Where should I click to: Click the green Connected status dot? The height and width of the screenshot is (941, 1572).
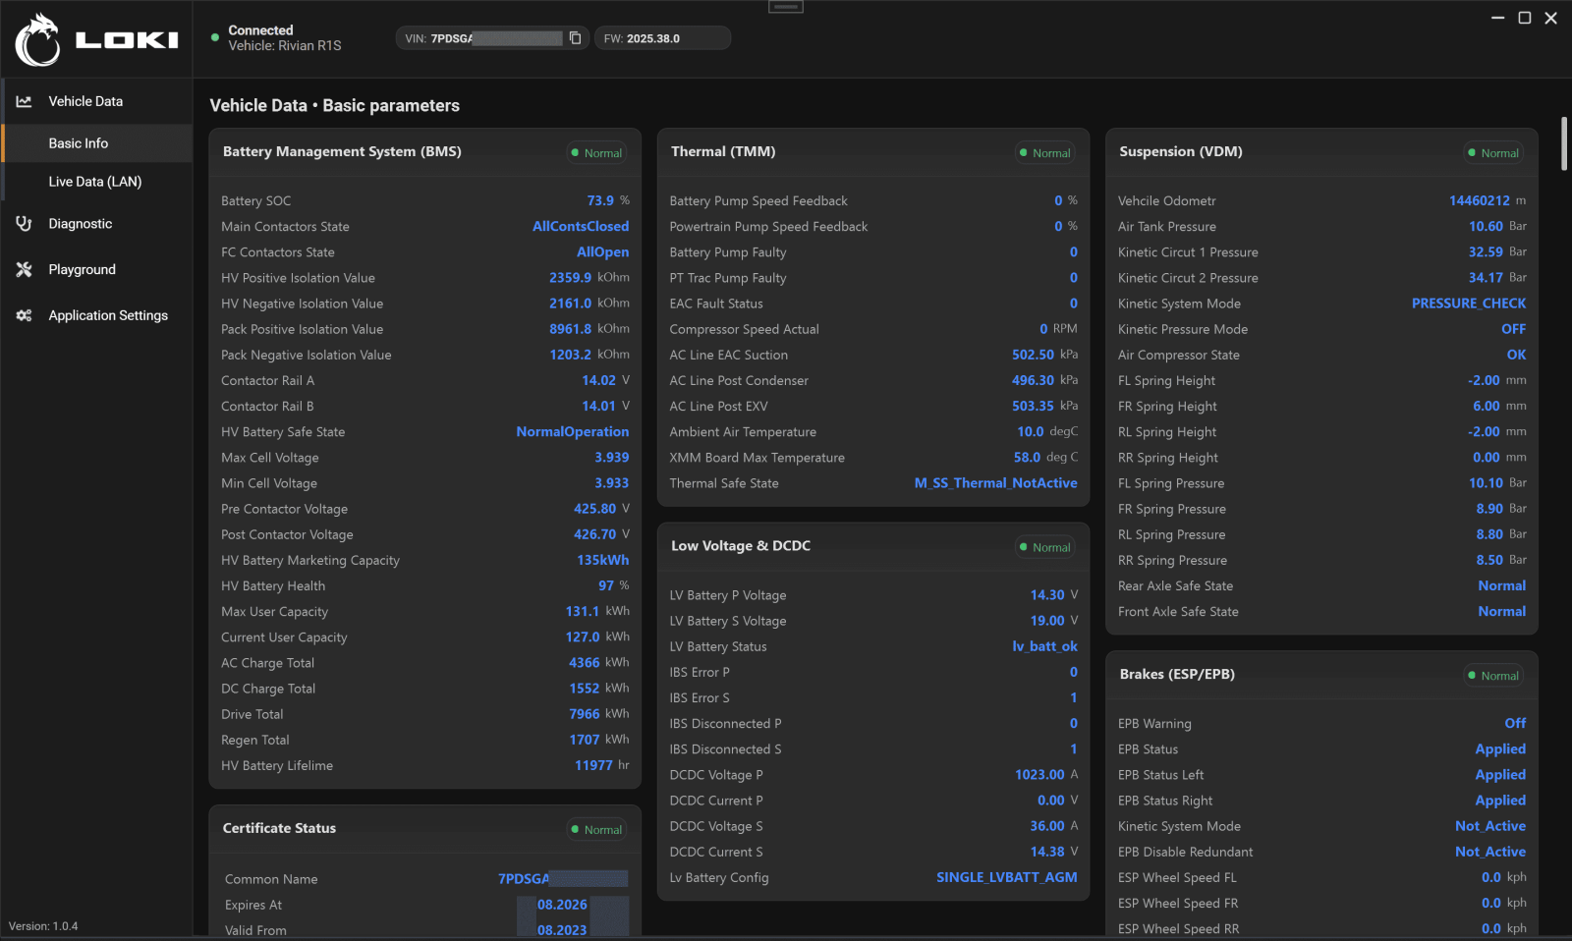click(215, 37)
